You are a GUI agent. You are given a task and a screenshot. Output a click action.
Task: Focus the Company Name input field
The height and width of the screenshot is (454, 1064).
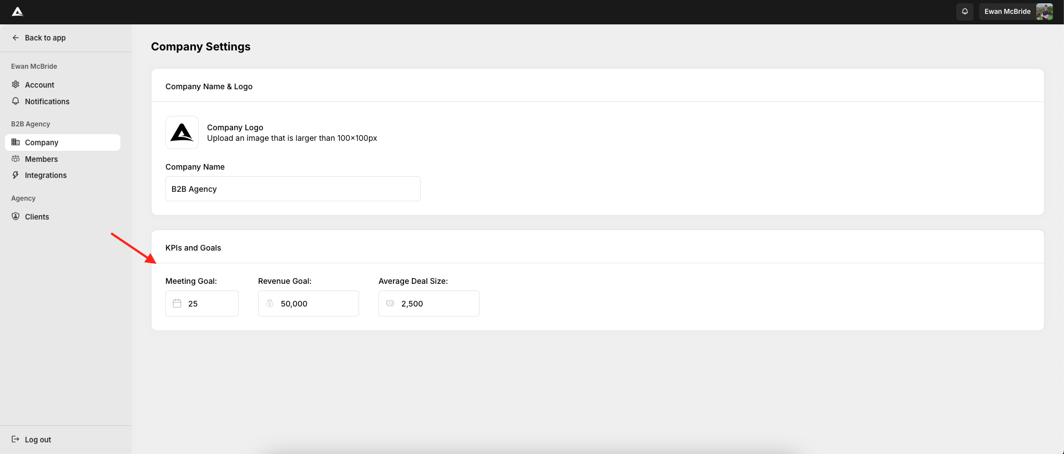tap(293, 189)
